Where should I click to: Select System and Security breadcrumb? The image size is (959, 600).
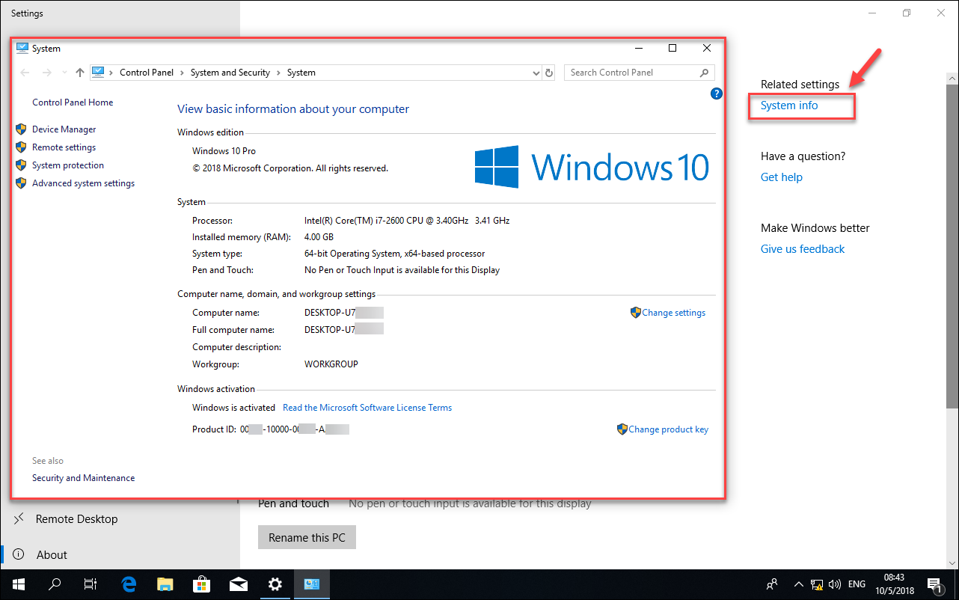coord(230,73)
